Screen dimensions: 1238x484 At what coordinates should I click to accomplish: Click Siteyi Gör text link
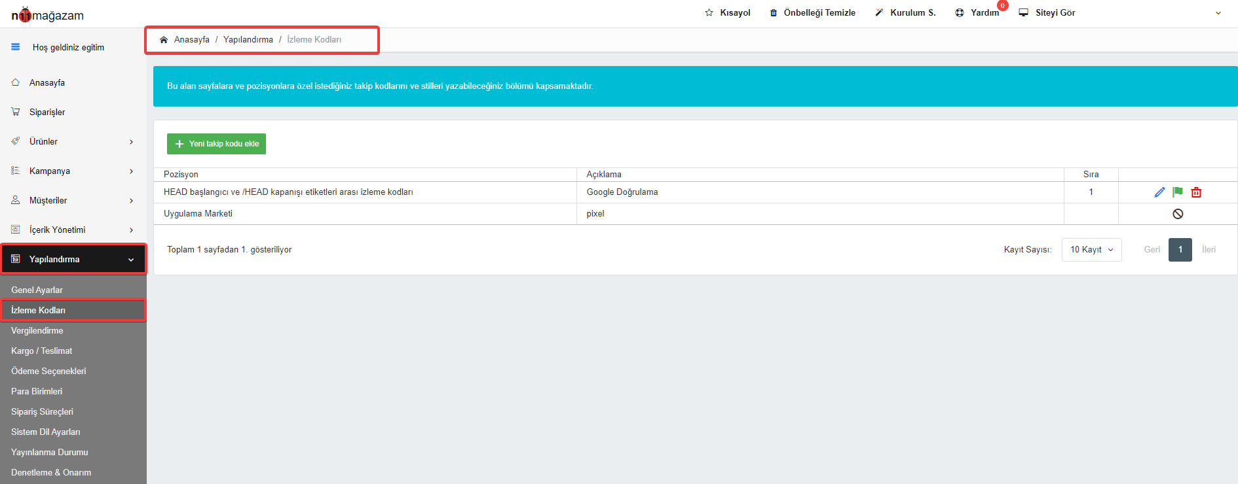[1055, 12]
